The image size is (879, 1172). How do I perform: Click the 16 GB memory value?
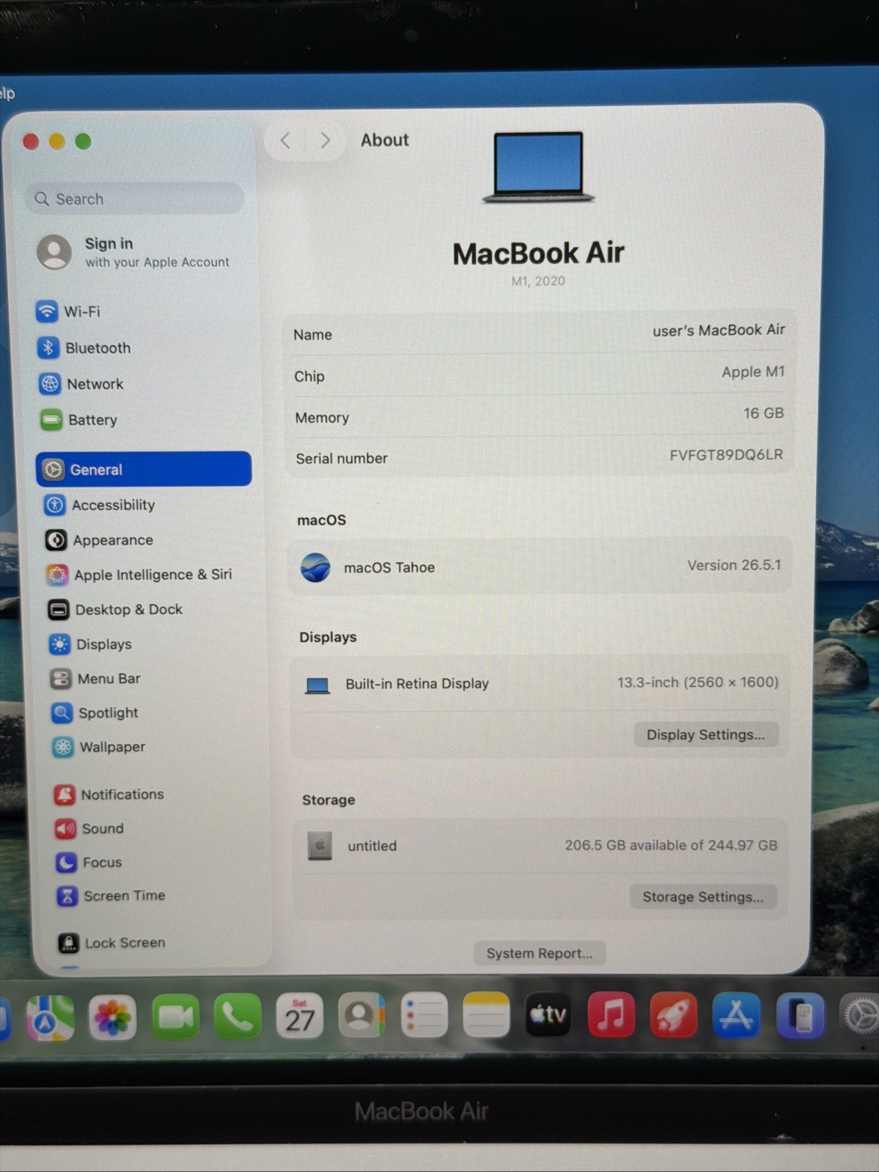pos(763,413)
